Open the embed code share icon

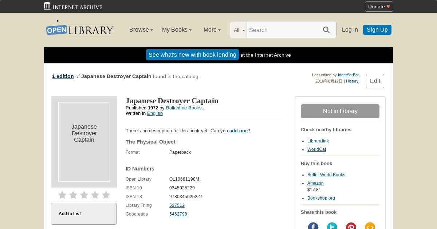point(370,226)
